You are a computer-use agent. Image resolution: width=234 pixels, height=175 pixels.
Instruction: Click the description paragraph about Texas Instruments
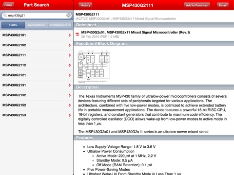[x=153, y=110]
